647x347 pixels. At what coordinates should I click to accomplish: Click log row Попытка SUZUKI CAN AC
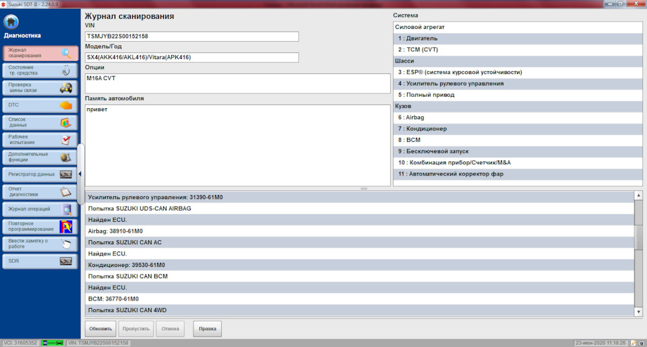tap(359, 243)
